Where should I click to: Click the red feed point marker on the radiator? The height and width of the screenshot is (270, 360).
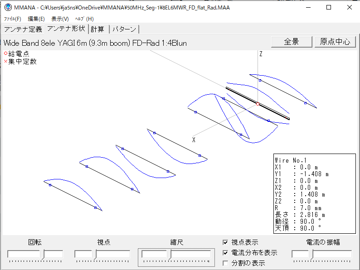coord(258,104)
